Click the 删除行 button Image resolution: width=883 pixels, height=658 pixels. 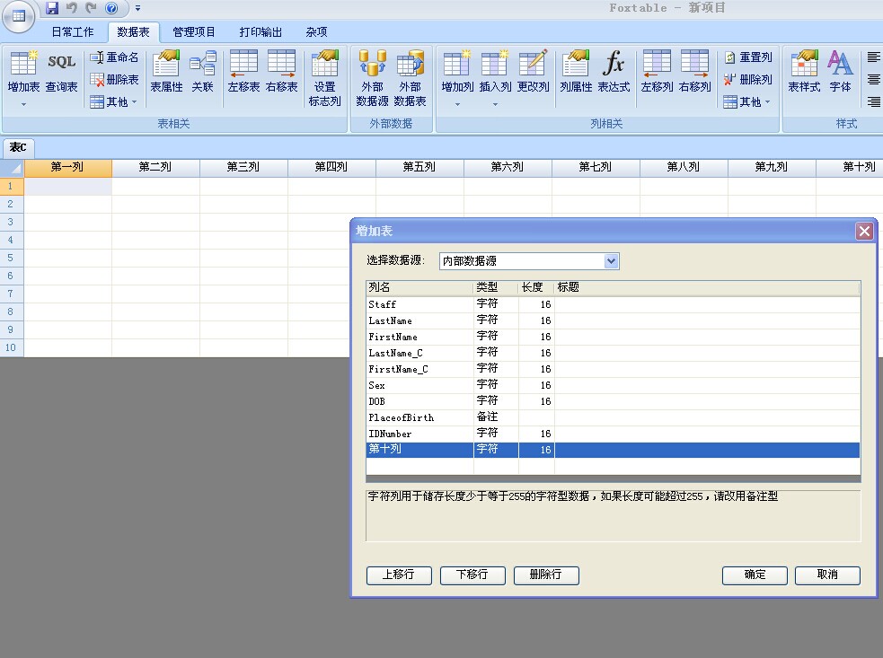click(x=546, y=575)
